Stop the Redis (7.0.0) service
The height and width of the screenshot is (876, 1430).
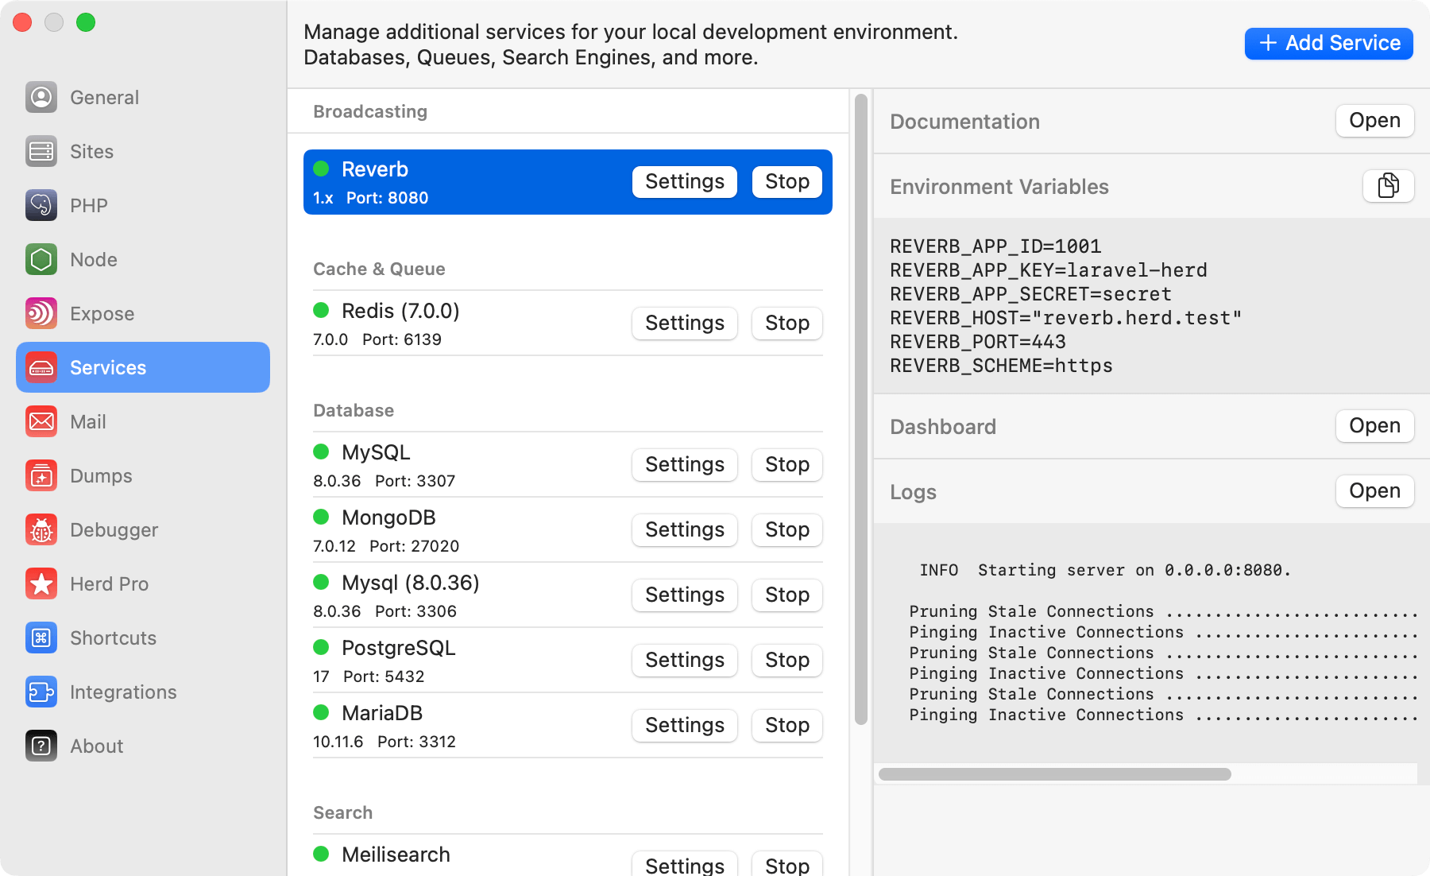tap(786, 324)
